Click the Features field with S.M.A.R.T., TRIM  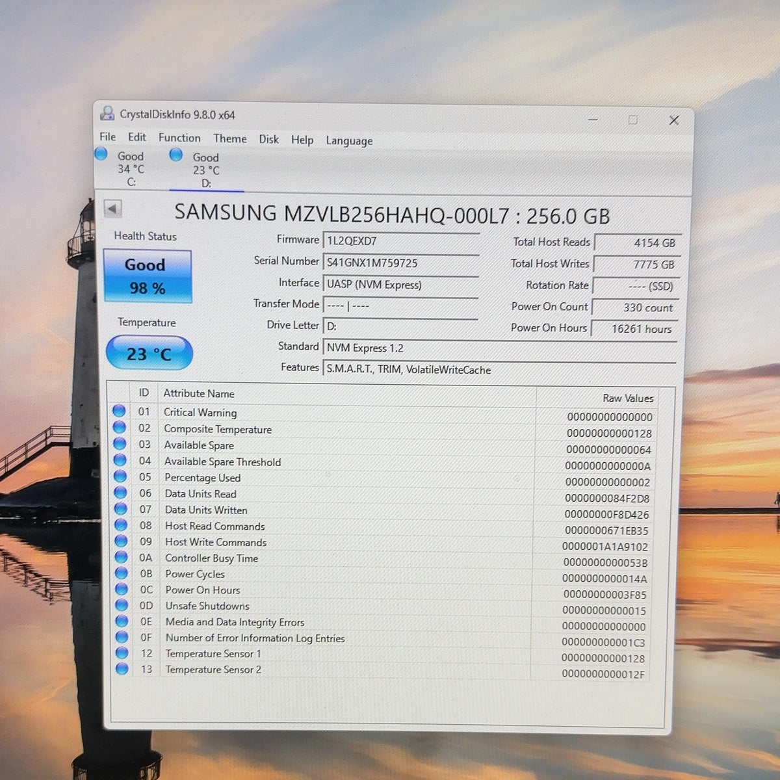click(499, 369)
